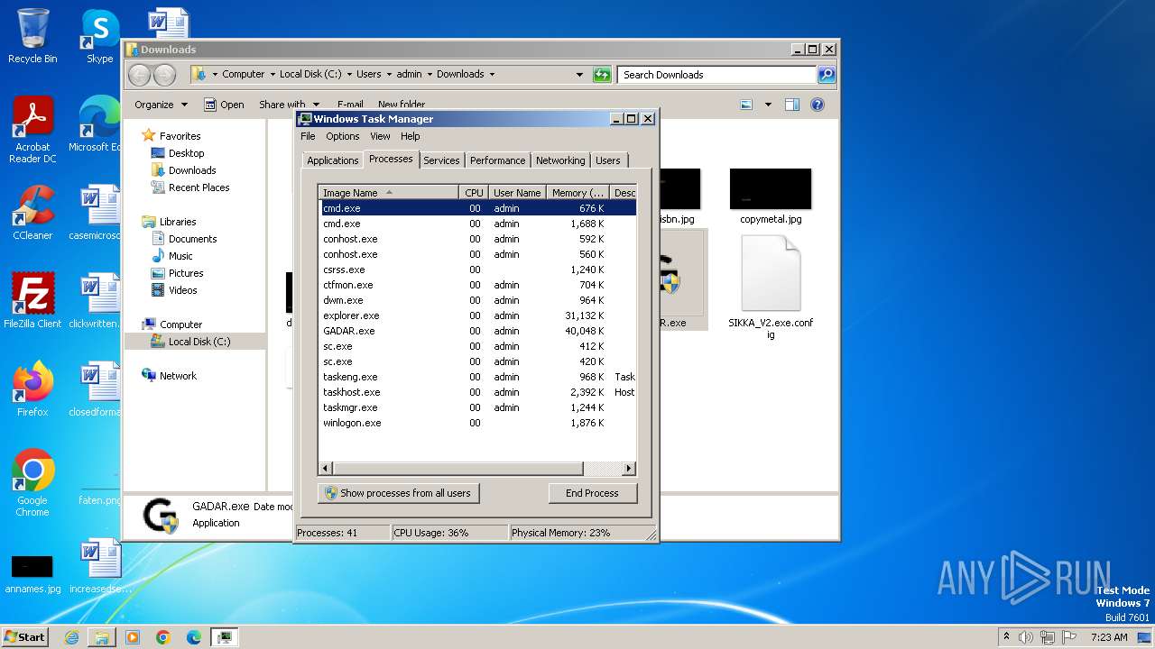
Task: Select Local Disk (C:) in navigation pane
Action: coord(199,342)
